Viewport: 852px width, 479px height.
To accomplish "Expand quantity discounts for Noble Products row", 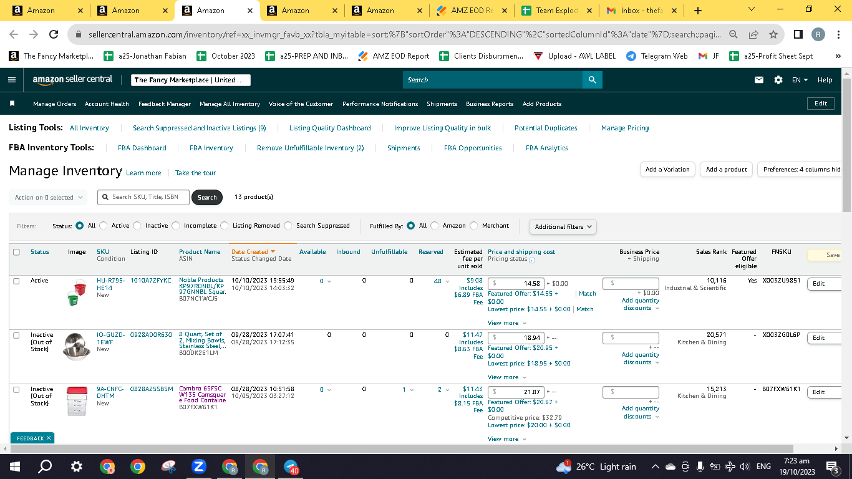I will click(x=641, y=304).
